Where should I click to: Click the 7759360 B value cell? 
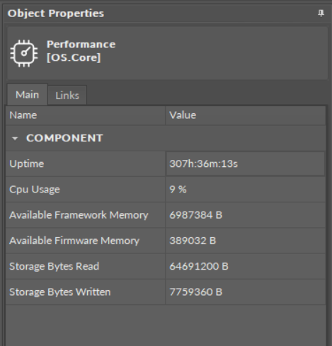246,292
